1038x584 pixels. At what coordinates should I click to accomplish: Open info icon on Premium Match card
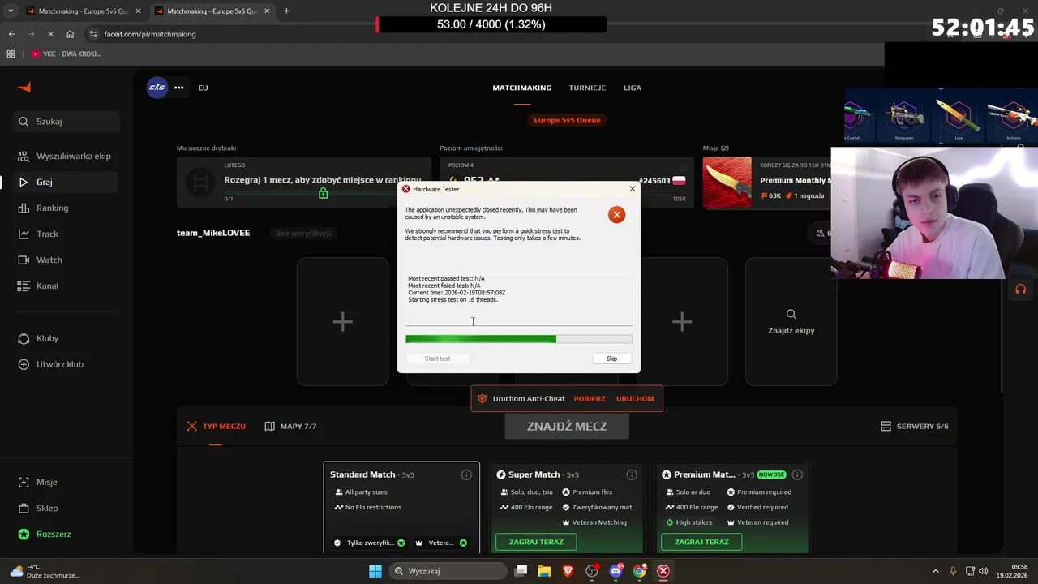point(797,474)
